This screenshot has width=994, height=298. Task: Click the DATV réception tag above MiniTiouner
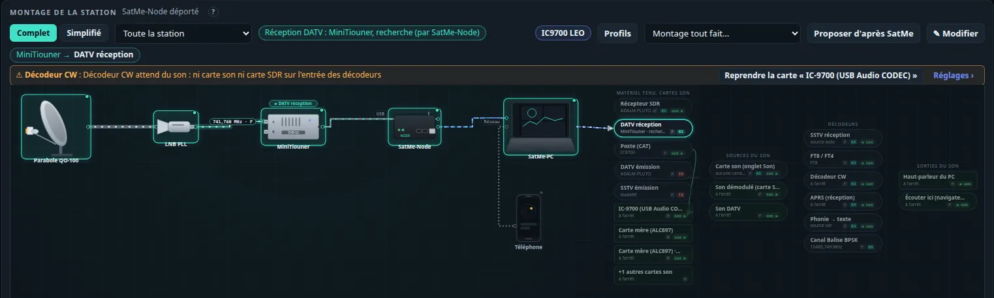(294, 104)
